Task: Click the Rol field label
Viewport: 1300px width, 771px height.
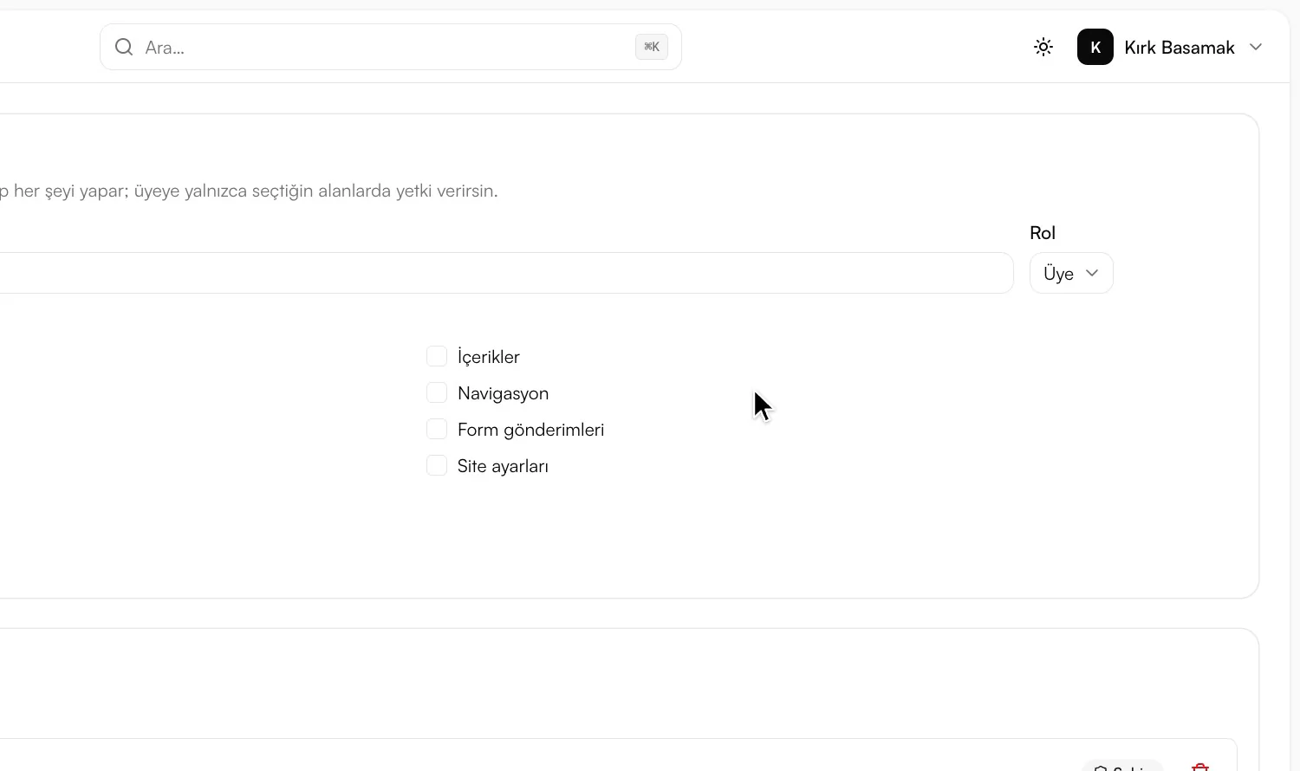Action: click(1043, 232)
